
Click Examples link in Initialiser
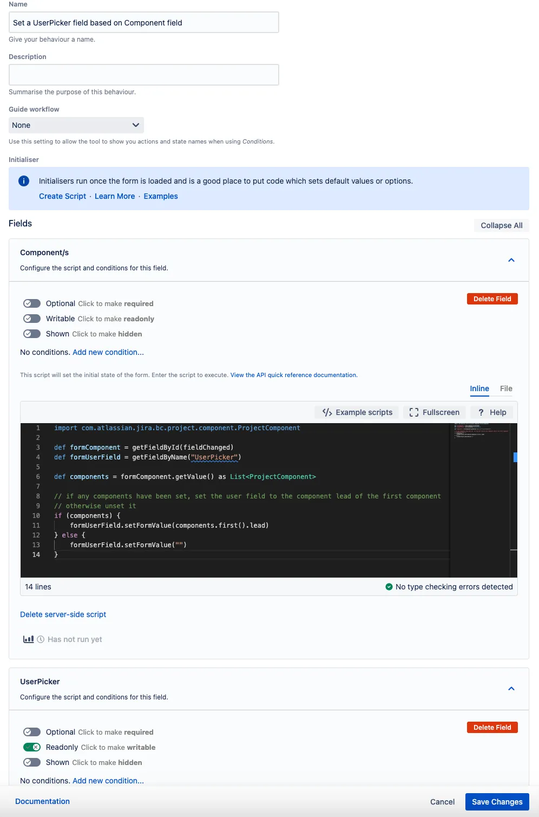tap(161, 196)
